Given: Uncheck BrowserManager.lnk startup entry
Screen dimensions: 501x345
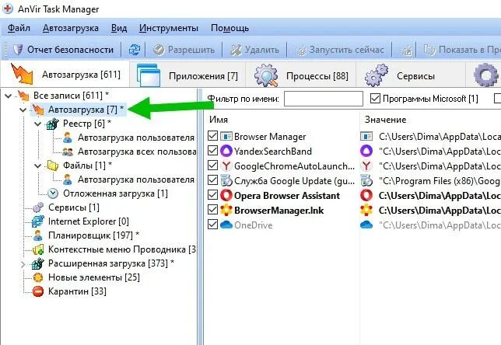Looking at the screenshot, I should click(213, 210).
